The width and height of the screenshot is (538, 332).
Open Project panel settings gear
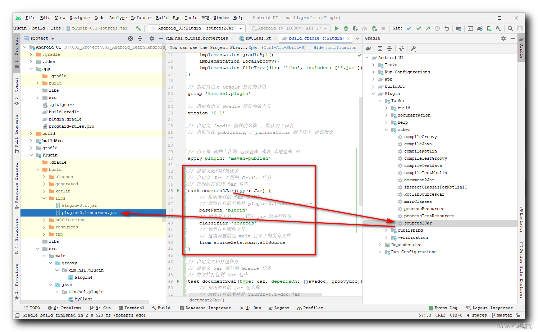pyautogui.click(x=151, y=38)
